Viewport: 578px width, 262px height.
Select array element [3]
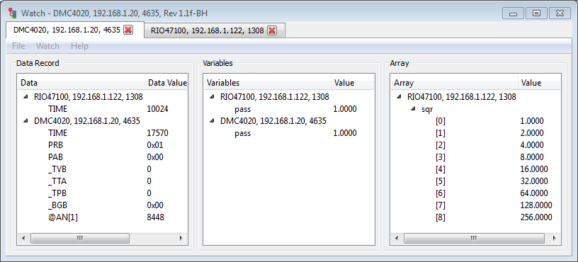476,157
